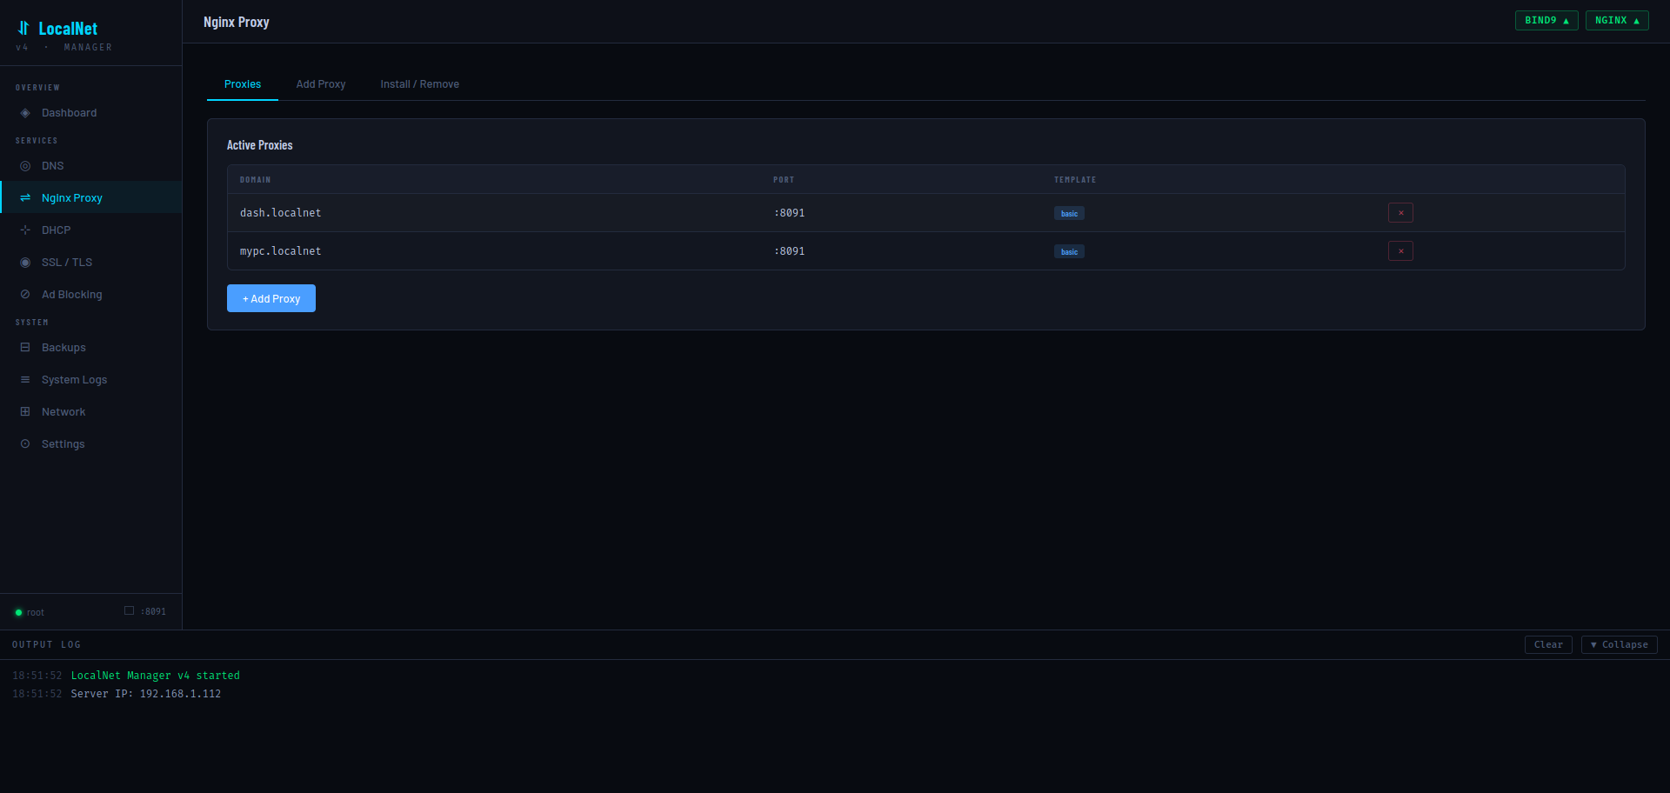This screenshot has width=1670, height=793.
Task: Click the PORT column header
Action: point(784,180)
